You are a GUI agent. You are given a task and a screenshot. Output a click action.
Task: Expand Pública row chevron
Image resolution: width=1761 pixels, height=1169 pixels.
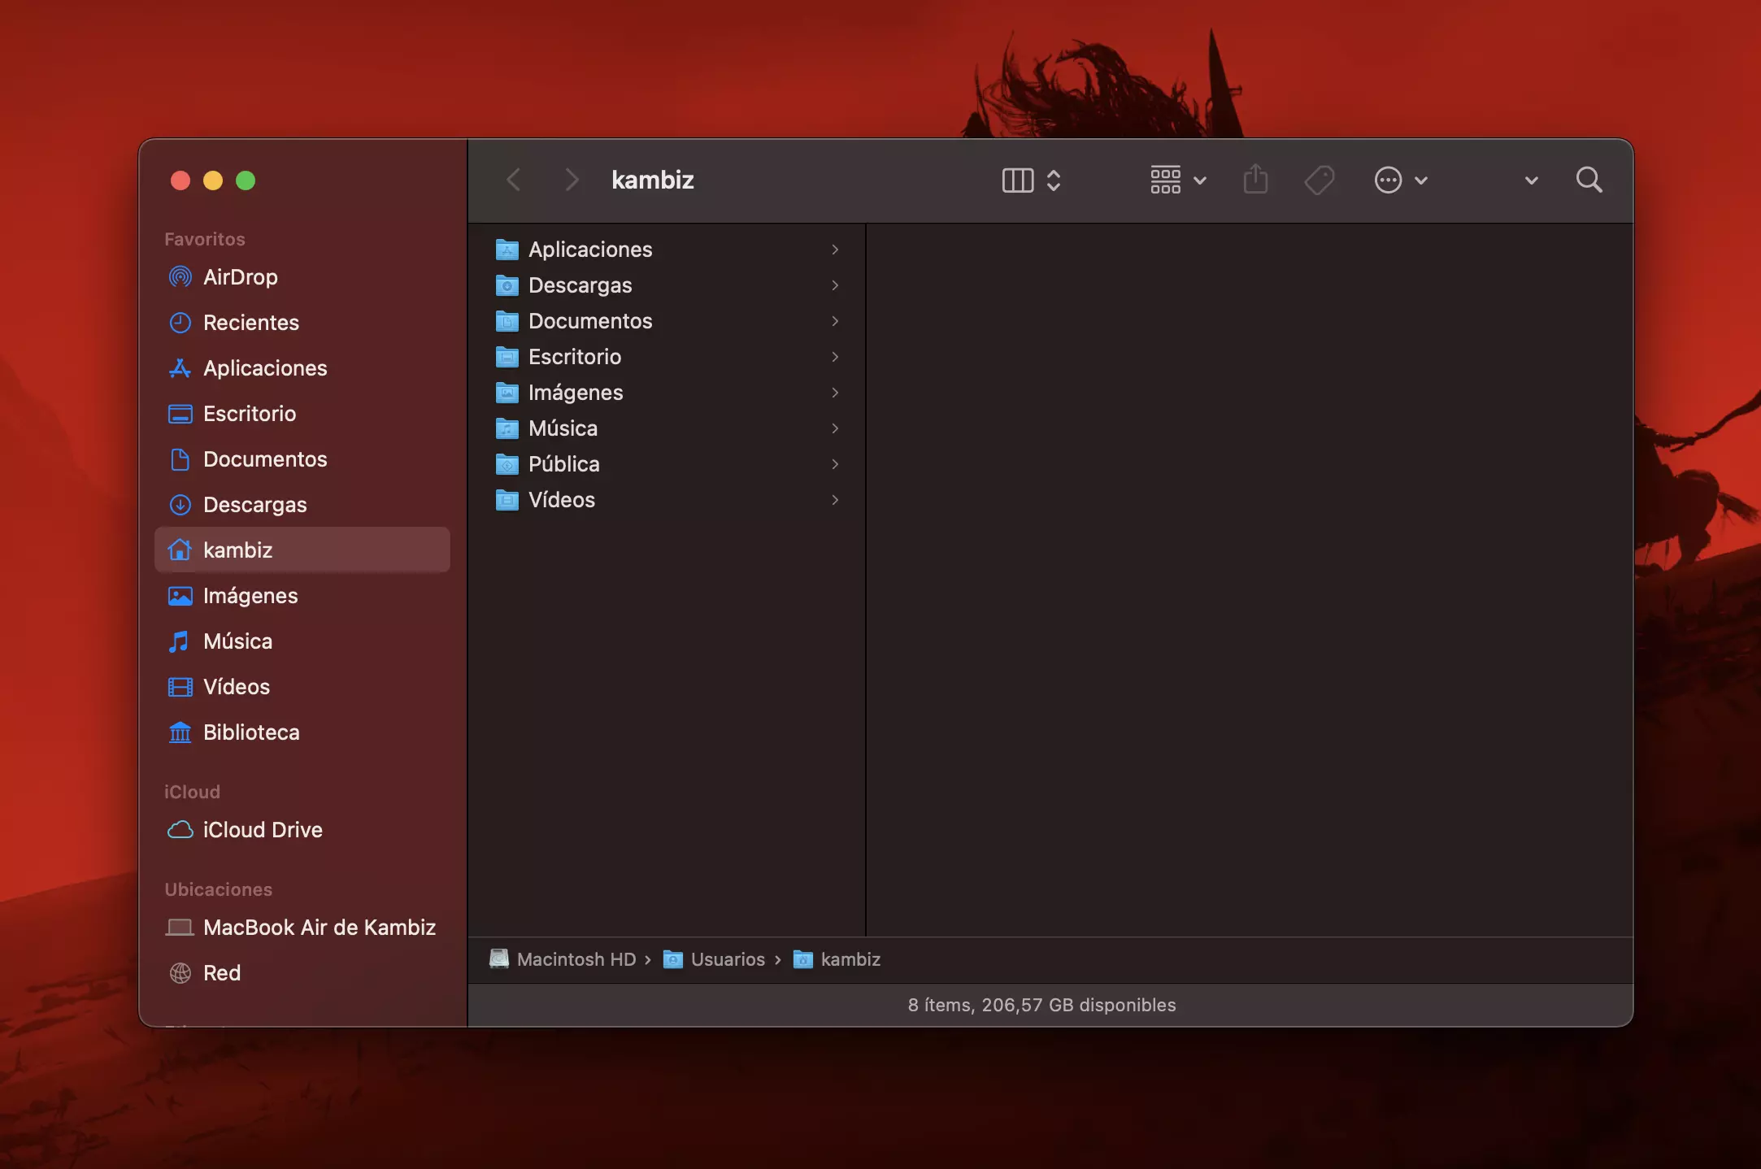[x=835, y=464]
